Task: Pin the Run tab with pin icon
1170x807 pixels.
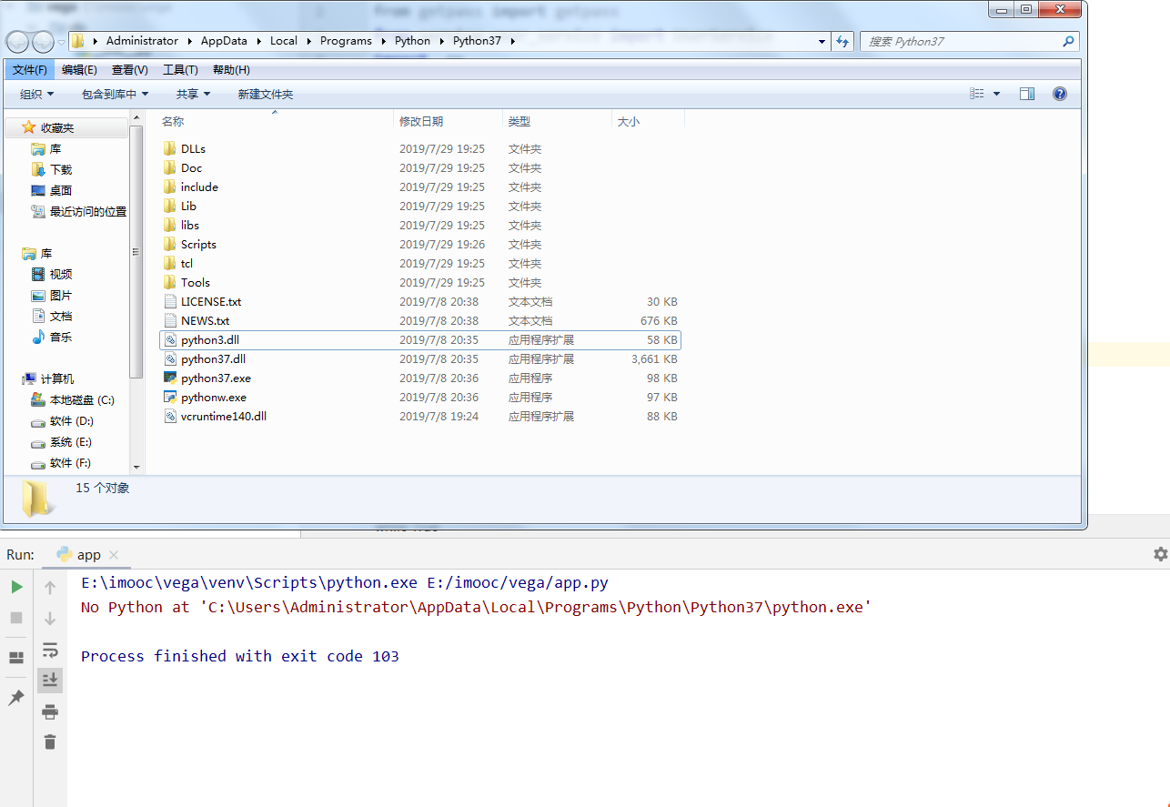Action: tap(16, 698)
